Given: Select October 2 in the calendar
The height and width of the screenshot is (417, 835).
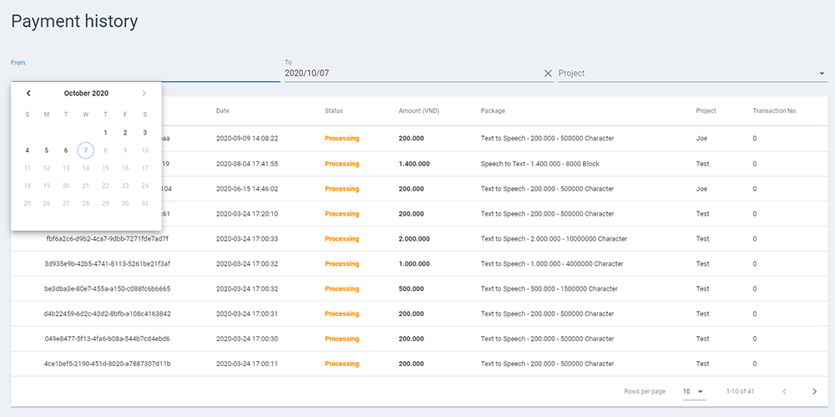Looking at the screenshot, I should (x=125, y=133).
